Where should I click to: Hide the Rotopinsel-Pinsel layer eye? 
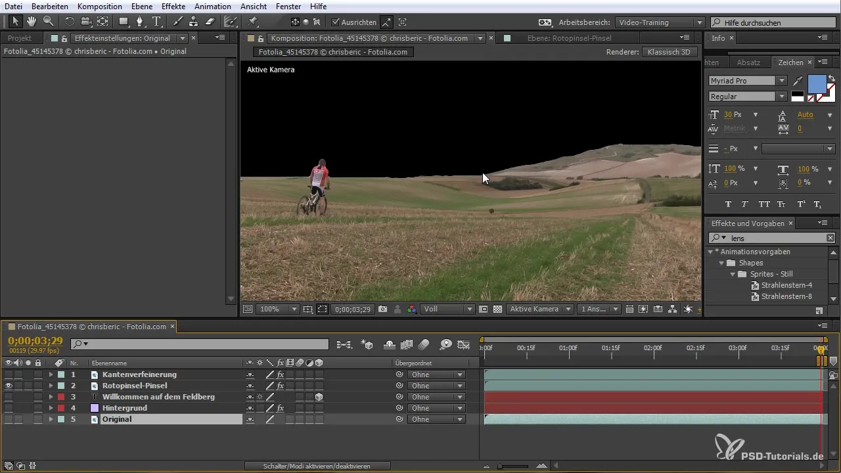click(9, 386)
